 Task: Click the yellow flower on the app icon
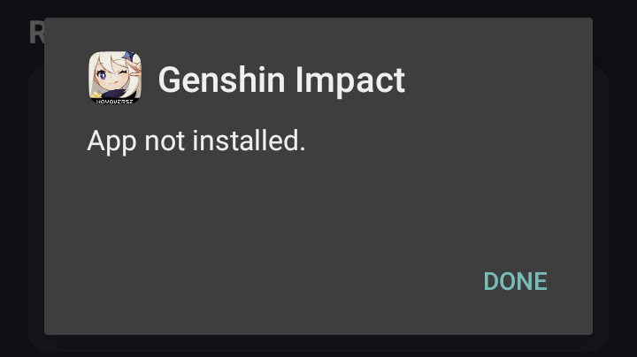tap(96, 95)
